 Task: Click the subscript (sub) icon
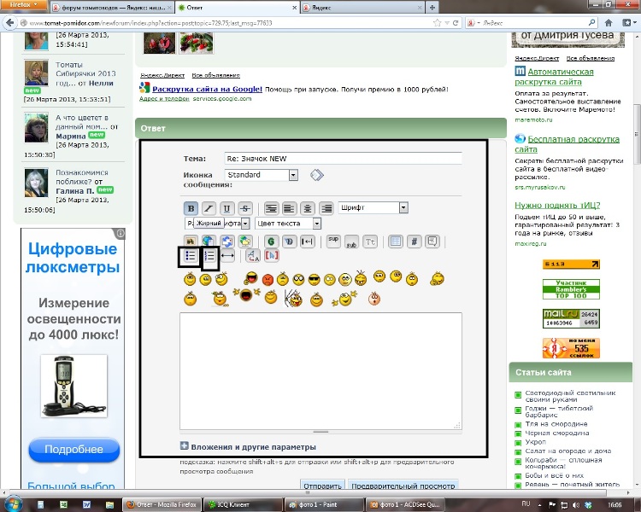[x=350, y=241]
